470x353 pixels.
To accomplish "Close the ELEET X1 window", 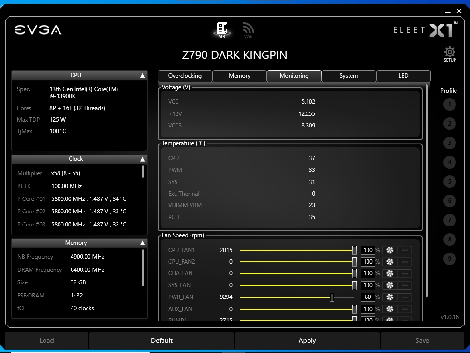I will [459, 11].
